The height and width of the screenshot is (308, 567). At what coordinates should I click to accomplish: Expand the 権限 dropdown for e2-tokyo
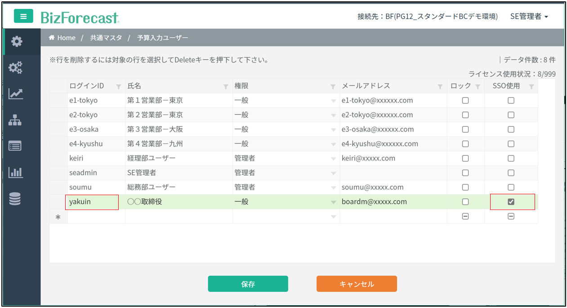coord(333,115)
